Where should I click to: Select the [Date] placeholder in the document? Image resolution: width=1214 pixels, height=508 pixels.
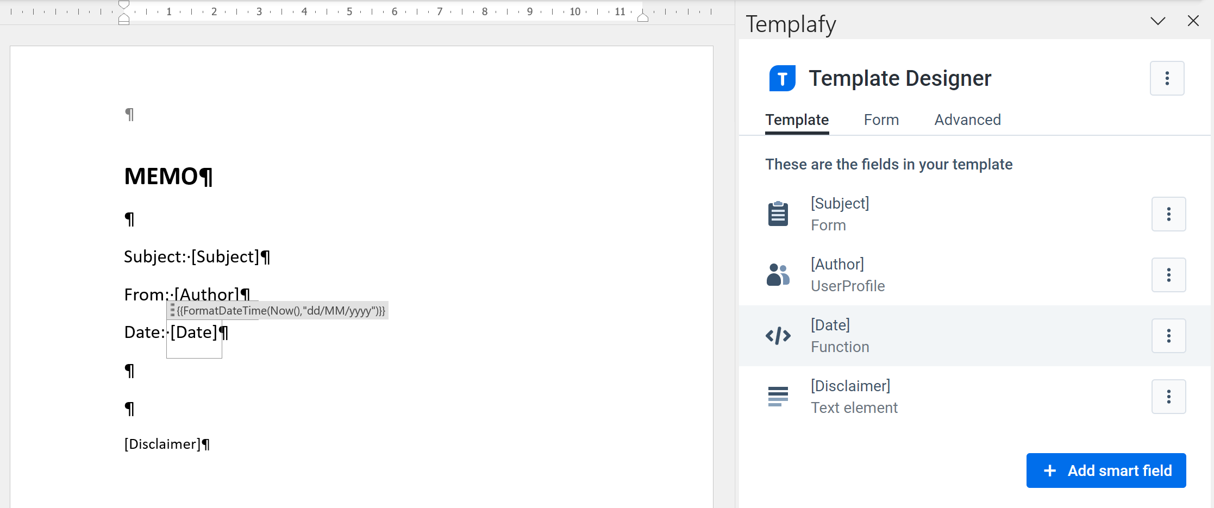click(194, 332)
